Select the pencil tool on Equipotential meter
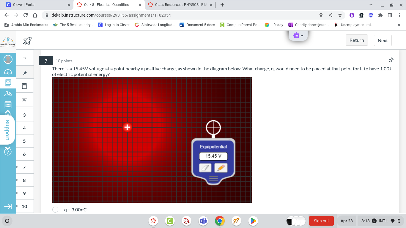This screenshot has height=228, width=406. click(221, 168)
